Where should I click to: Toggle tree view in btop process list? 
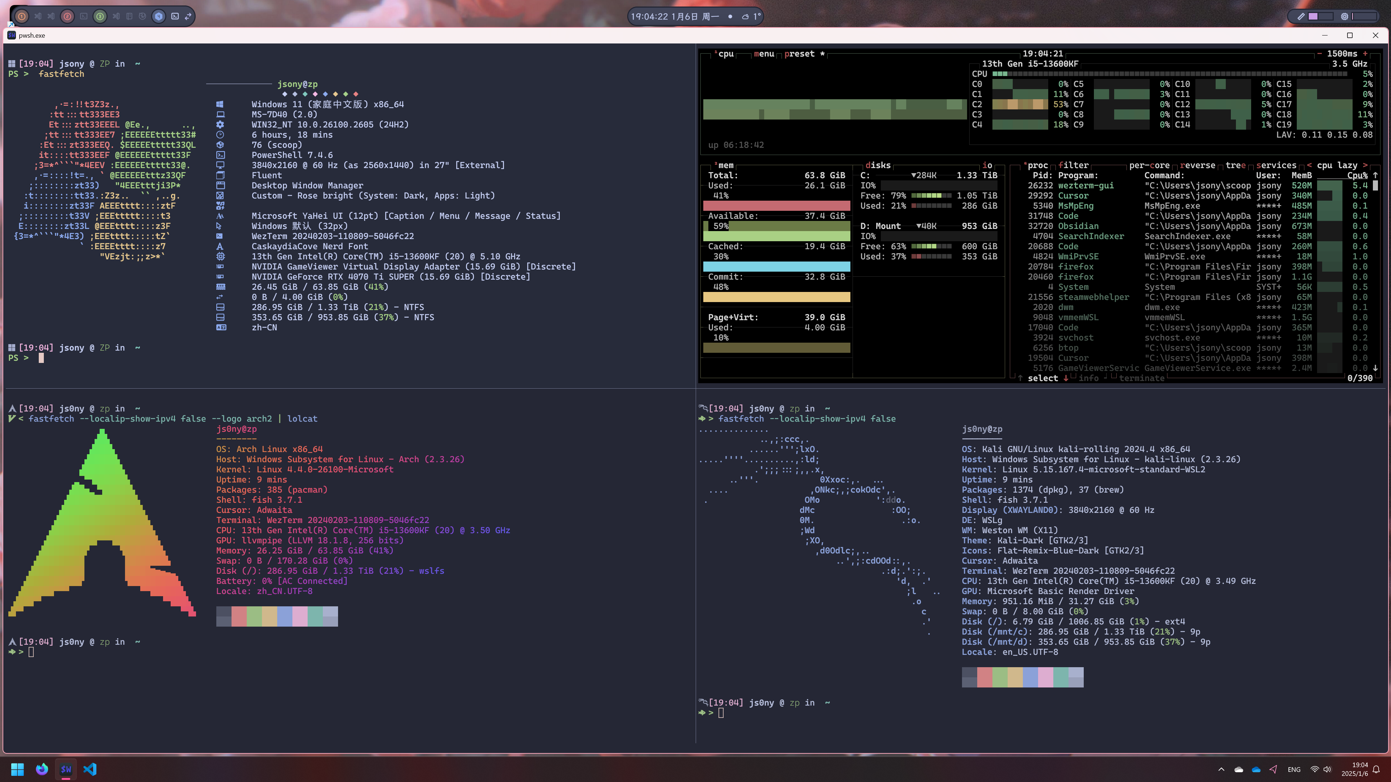point(1236,165)
